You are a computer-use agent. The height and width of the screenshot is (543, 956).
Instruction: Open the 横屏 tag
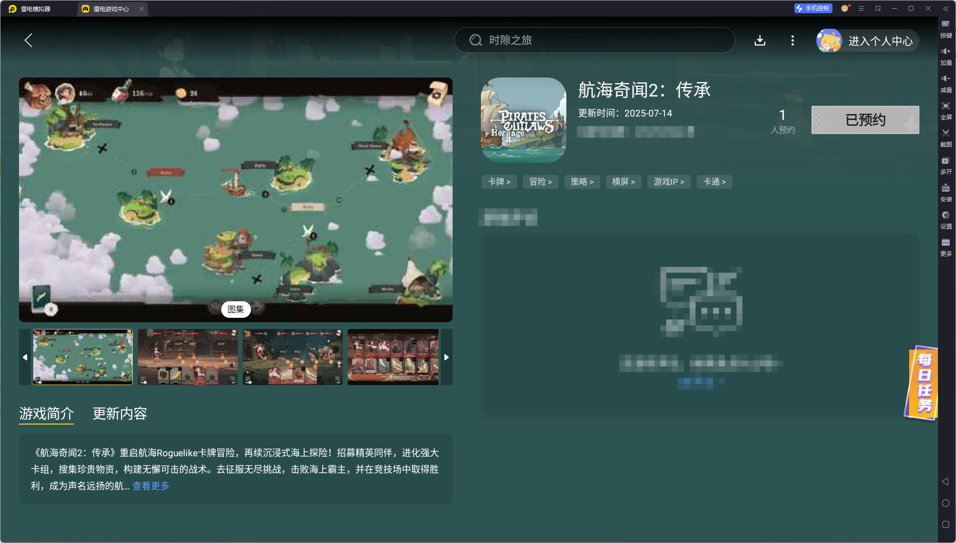tap(623, 182)
